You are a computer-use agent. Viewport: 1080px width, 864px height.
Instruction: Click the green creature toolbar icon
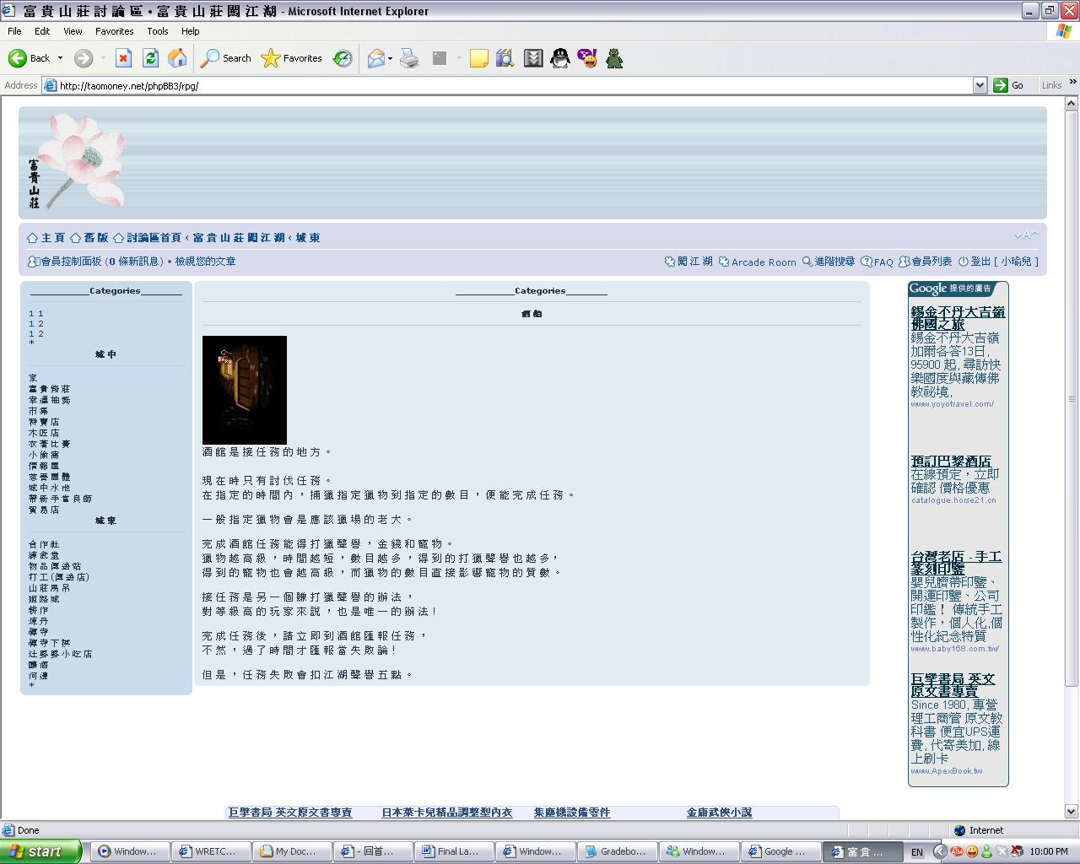tap(614, 58)
